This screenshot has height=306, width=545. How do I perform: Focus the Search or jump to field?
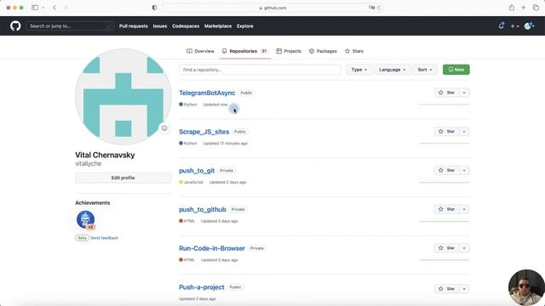pyautogui.click(x=70, y=26)
